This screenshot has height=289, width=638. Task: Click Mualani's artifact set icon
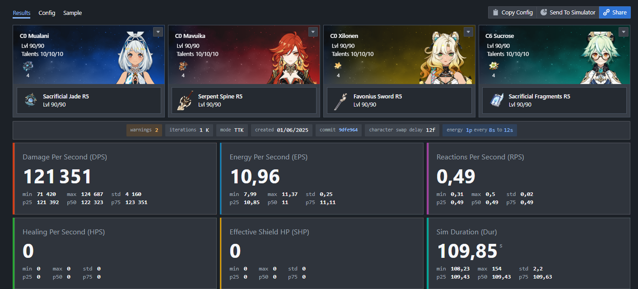point(28,66)
